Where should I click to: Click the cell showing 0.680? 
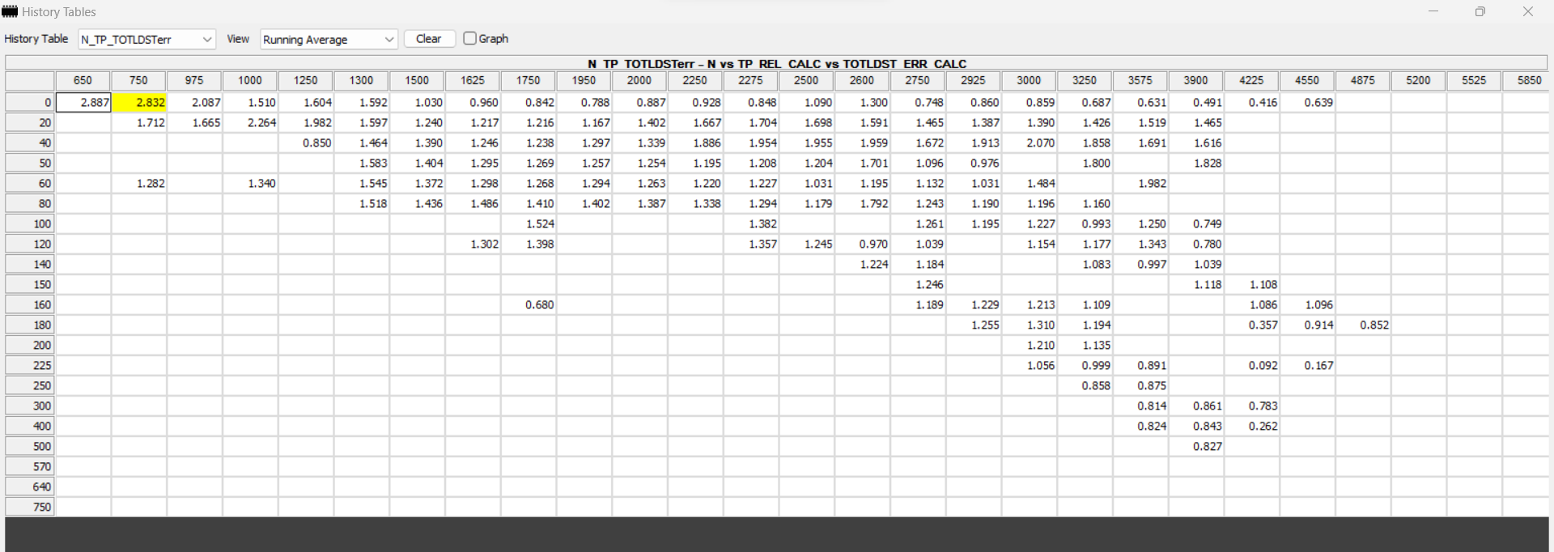[x=529, y=305]
